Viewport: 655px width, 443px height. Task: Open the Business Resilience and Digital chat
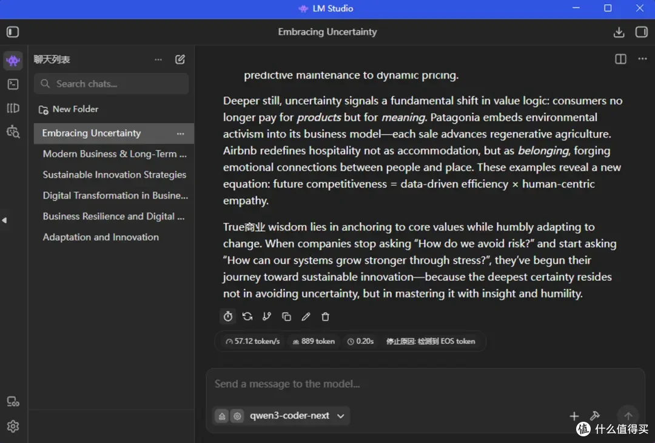coord(113,217)
